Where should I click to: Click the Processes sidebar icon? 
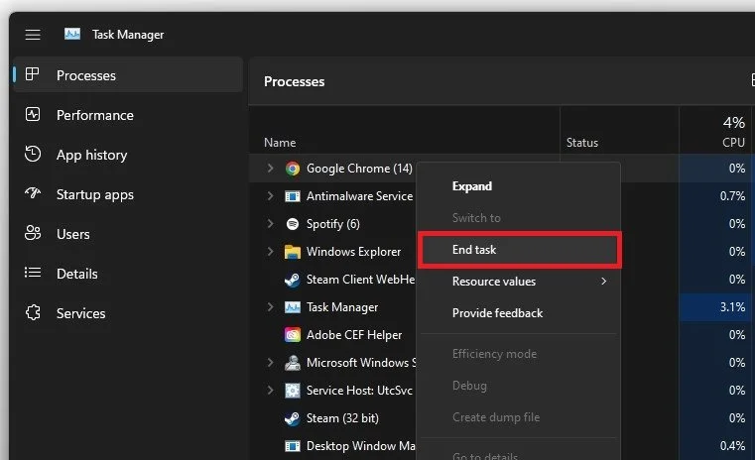click(33, 74)
